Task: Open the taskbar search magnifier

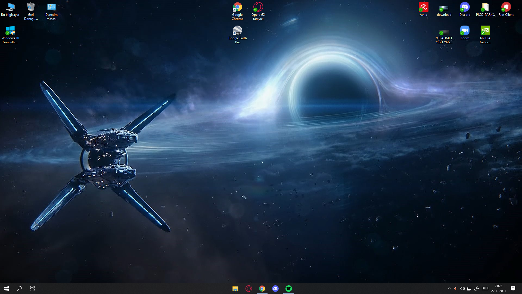Action: (20, 289)
